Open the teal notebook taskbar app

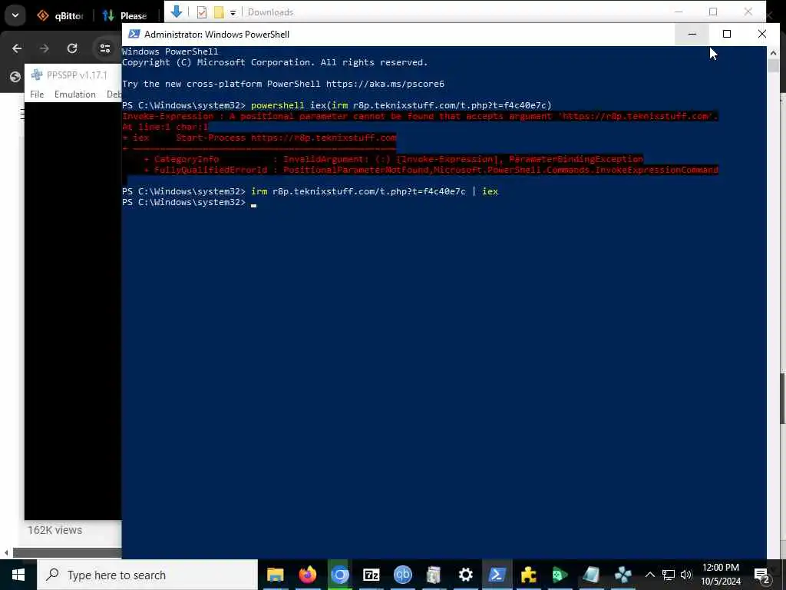(x=592, y=575)
